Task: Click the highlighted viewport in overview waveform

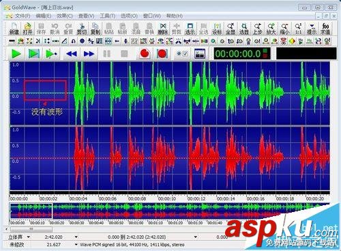Action: (x=31, y=211)
